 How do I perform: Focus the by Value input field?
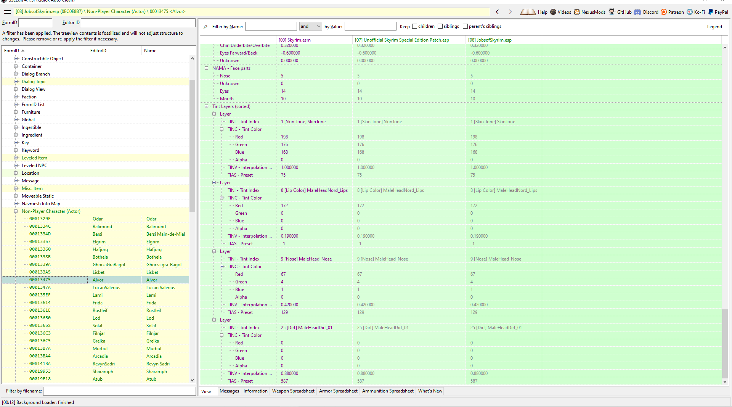tap(370, 26)
